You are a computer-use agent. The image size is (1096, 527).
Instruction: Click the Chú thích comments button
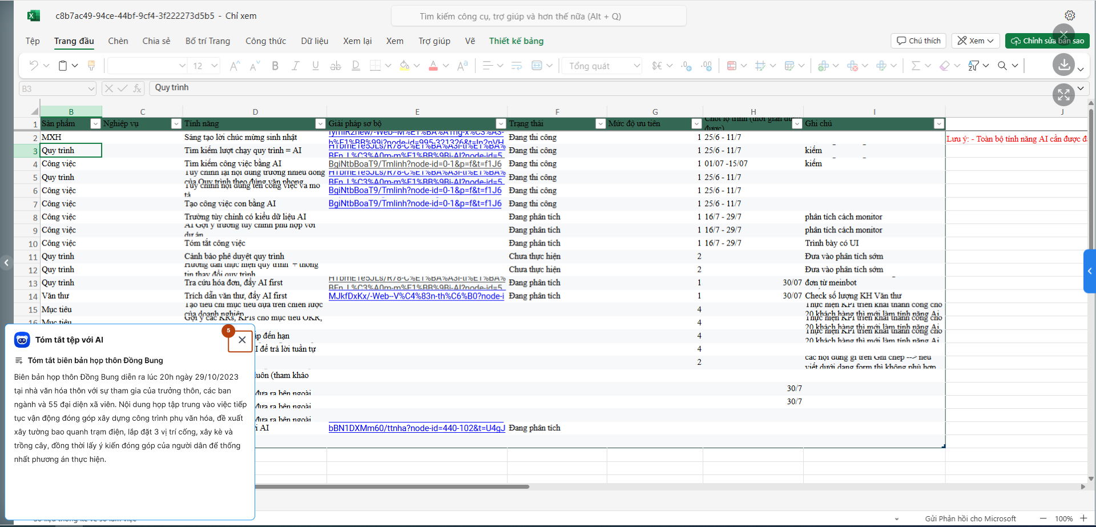click(x=918, y=41)
